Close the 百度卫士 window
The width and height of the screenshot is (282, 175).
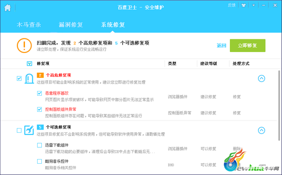275,5
